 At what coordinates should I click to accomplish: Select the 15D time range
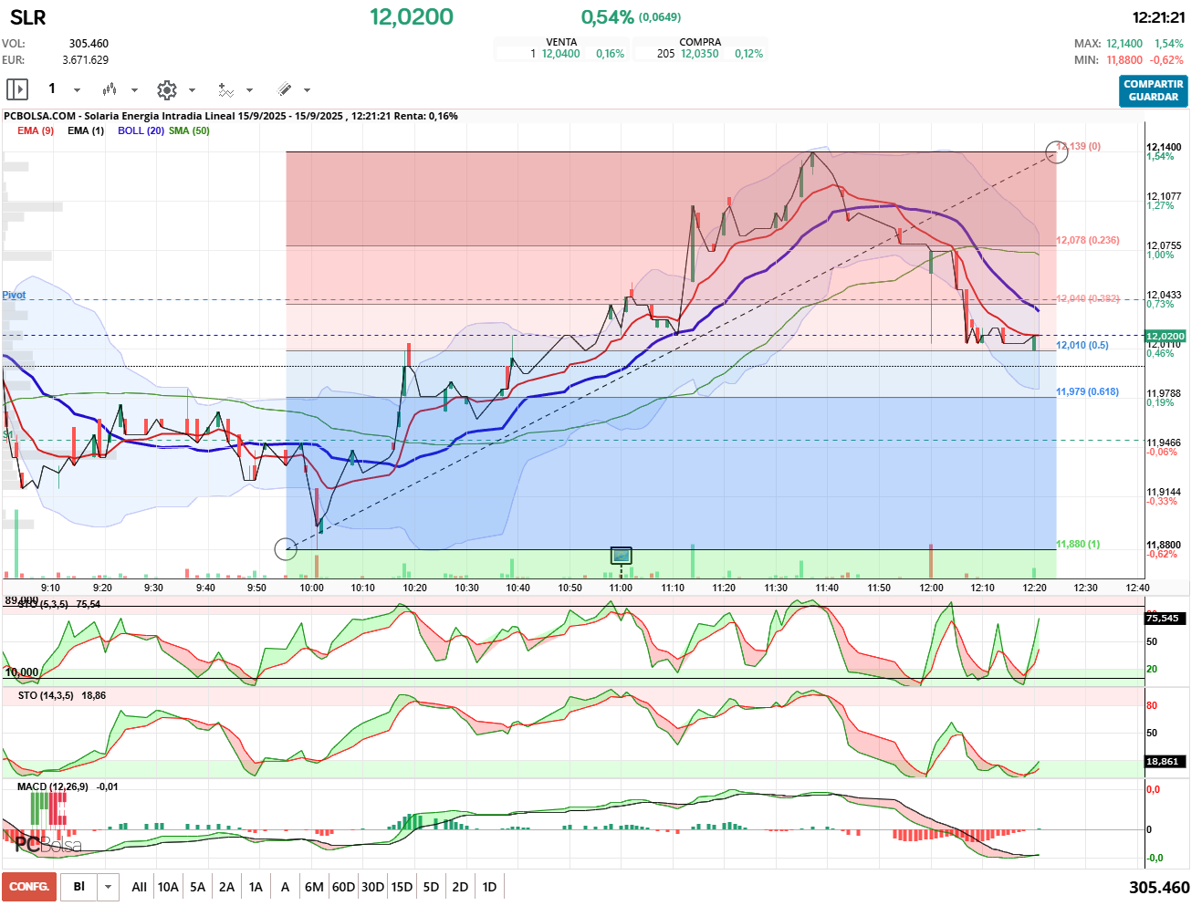click(402, 887)
